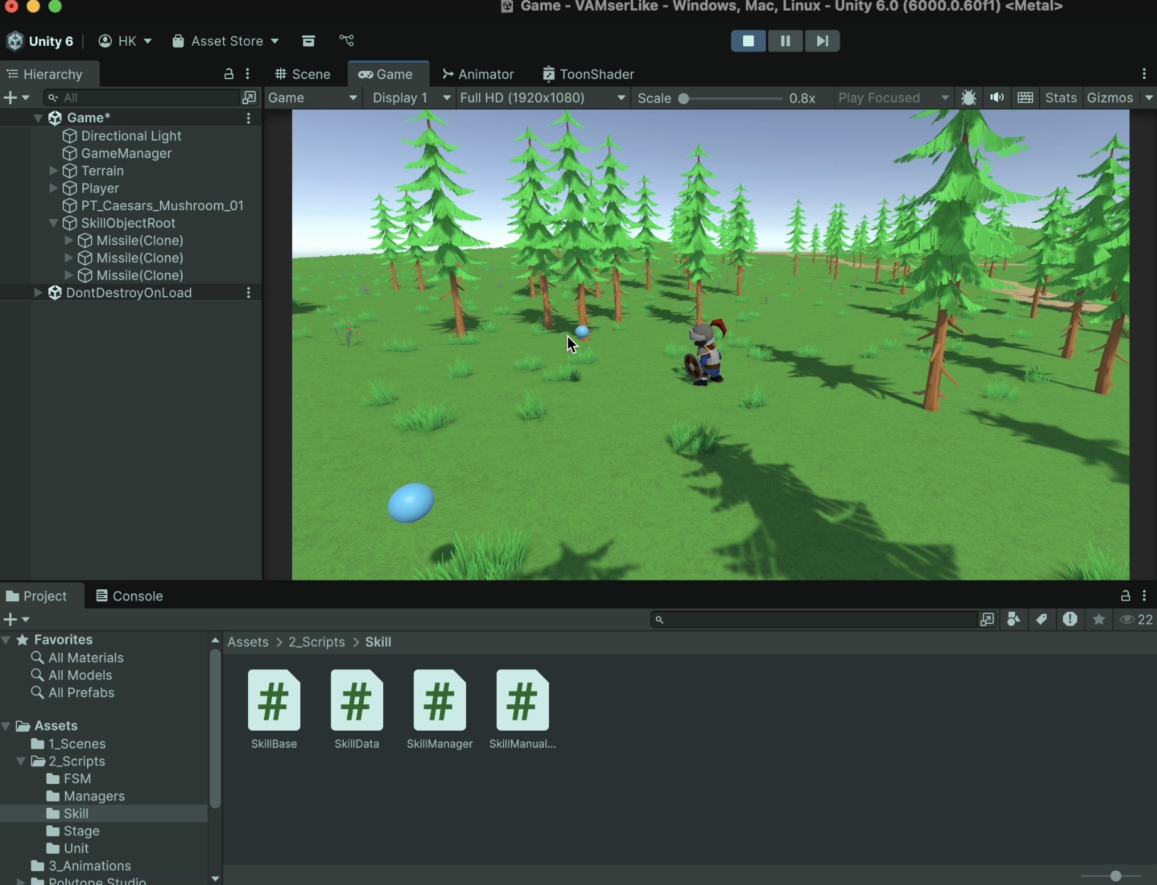Open Project search window icon
The width and height of the screenshot is (1157, 885).
point(987,619)
